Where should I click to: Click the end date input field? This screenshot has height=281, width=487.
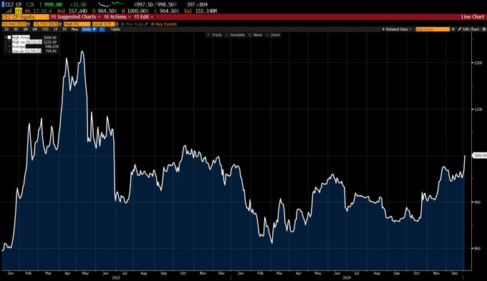pos(46,24)
